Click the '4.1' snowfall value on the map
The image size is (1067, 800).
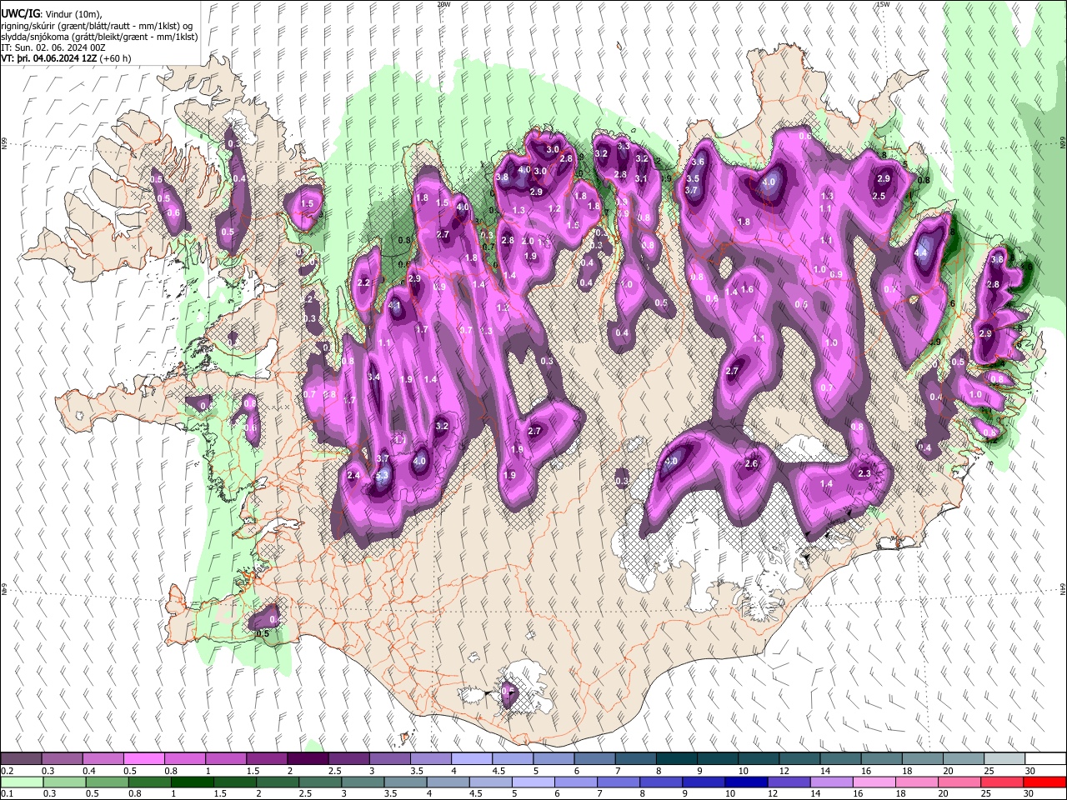(x=395, y=305)
